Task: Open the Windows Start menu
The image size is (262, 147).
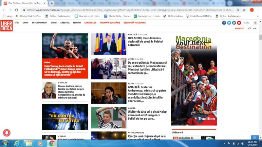Action: coord(5,143)
